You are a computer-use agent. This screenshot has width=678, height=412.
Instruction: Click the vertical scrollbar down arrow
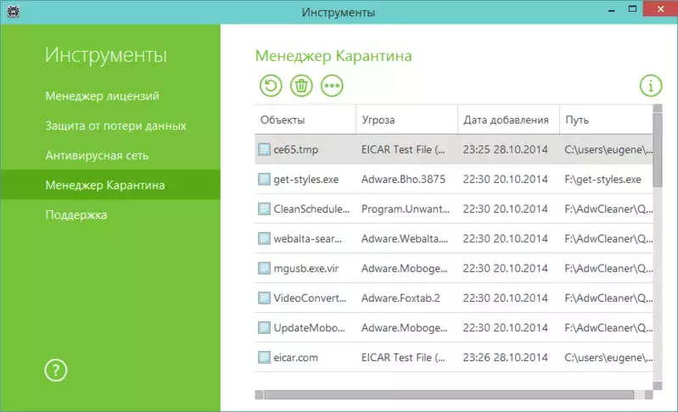click(658, 386)
